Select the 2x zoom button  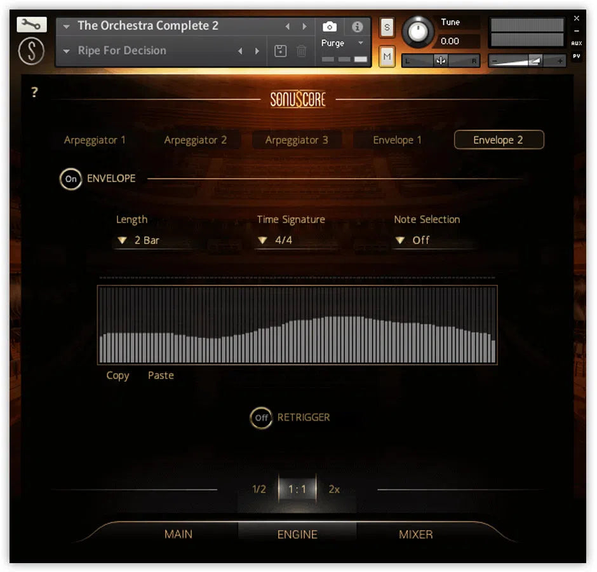pos(333,489)
